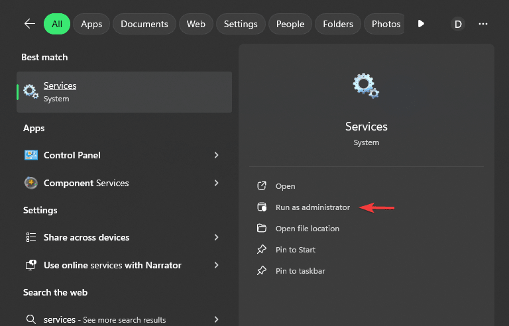The height and width of the screenshot is (326, 509).
Task: Click the Settings section heading
Action: tap(40, 211)
